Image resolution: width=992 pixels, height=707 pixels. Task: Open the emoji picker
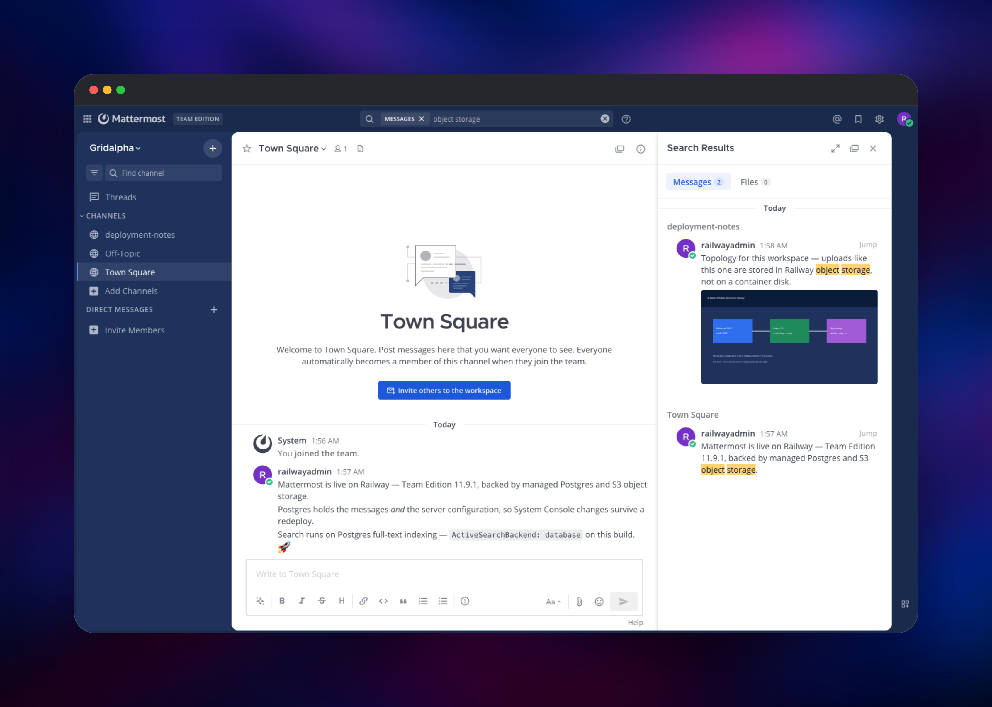pyautogui.click(x=599, y=602)
